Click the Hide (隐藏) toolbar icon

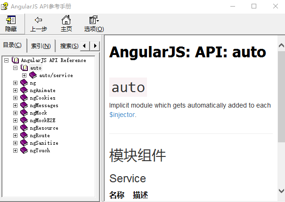[10, 20]
